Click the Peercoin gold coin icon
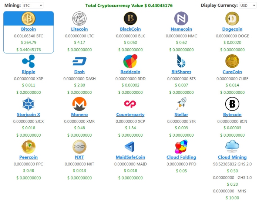The image size is (259, 202). pyautogui.click(x=28, y=147)
